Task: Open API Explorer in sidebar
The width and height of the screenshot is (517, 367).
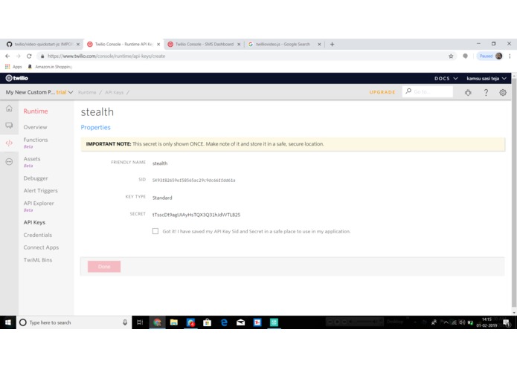Action: coord(39,204)
